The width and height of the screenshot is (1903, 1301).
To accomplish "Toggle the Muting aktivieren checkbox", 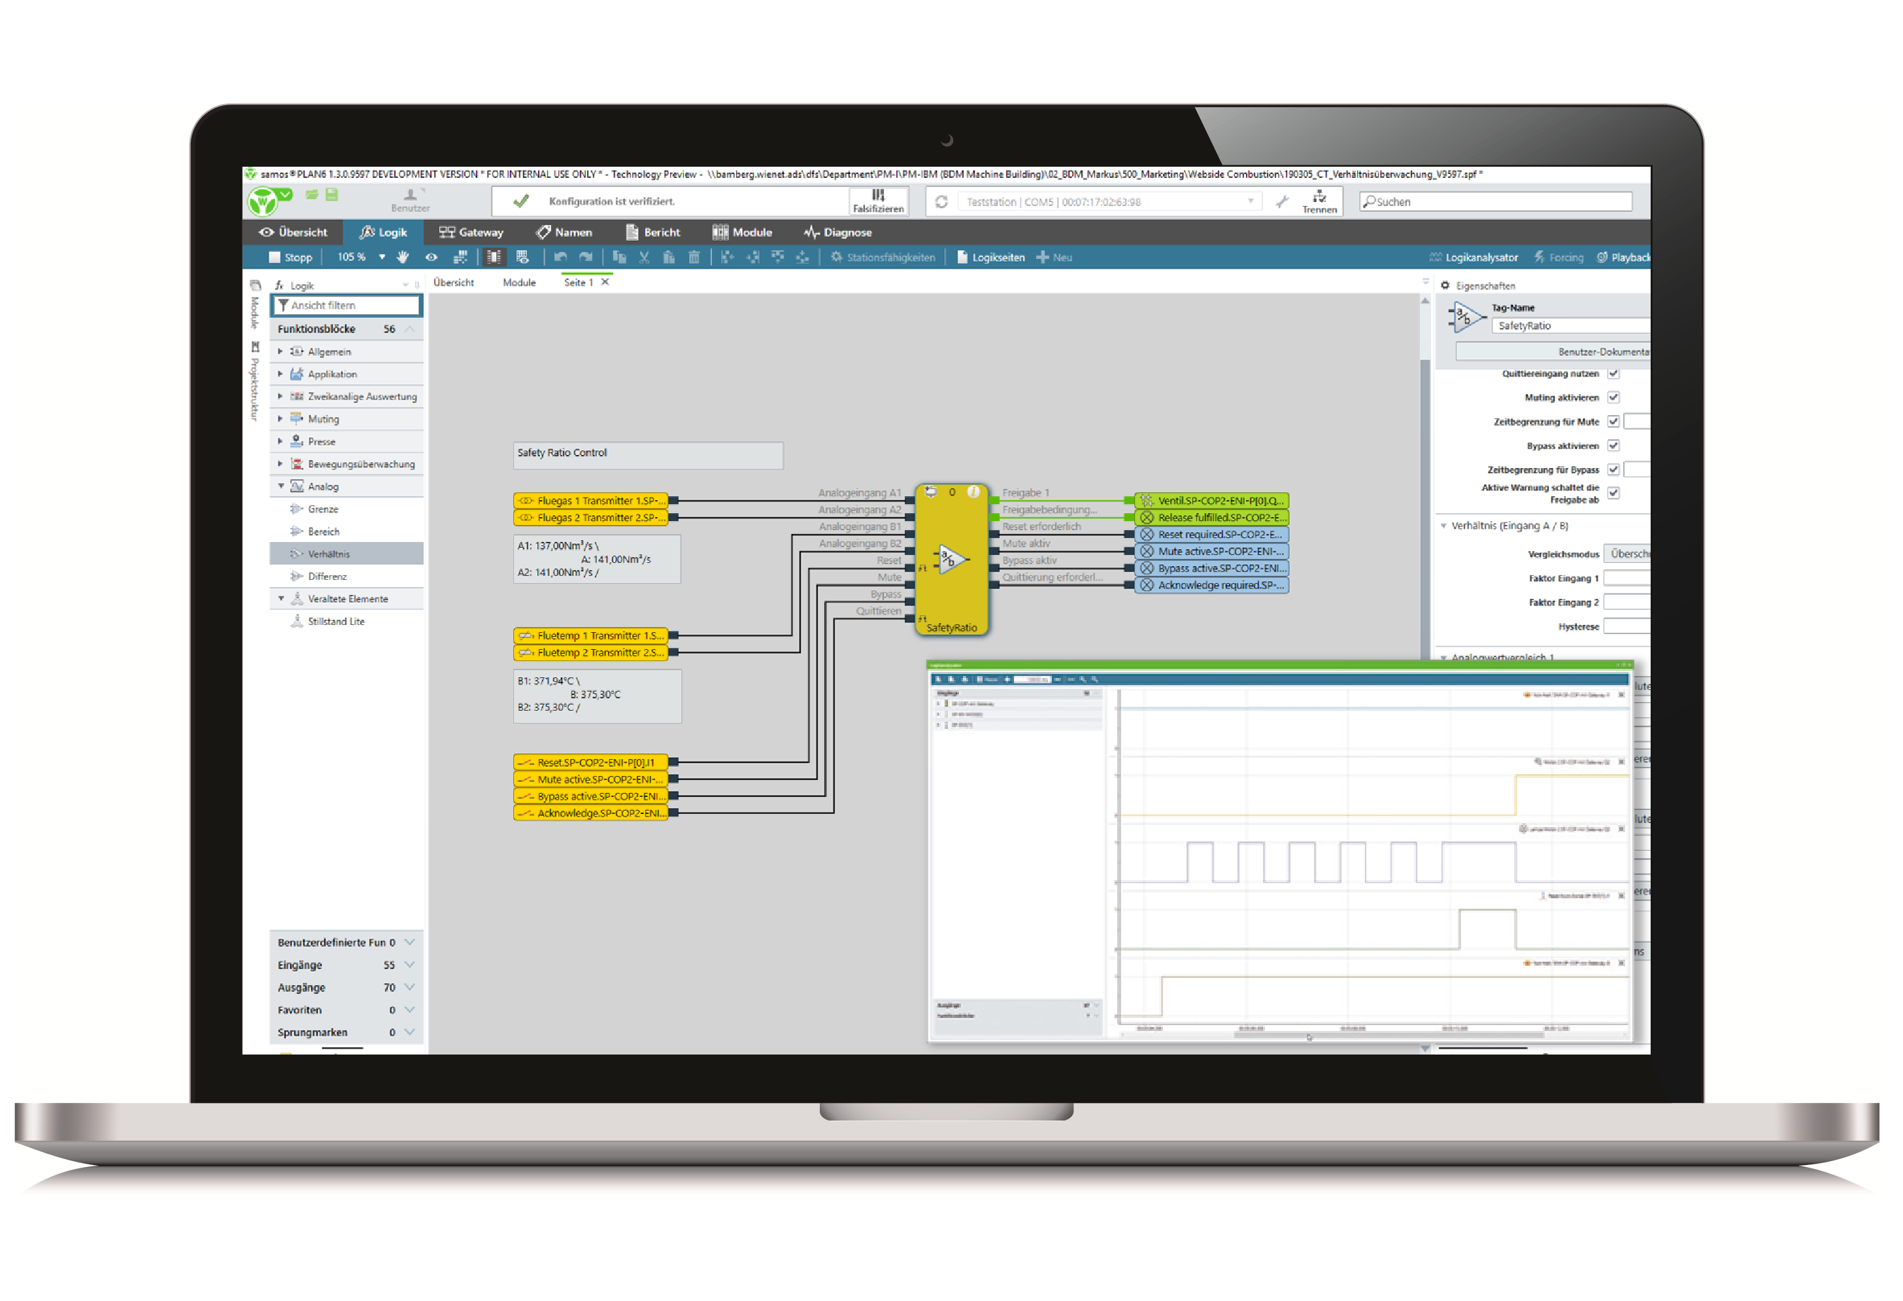I will [x=1613, y=397].
